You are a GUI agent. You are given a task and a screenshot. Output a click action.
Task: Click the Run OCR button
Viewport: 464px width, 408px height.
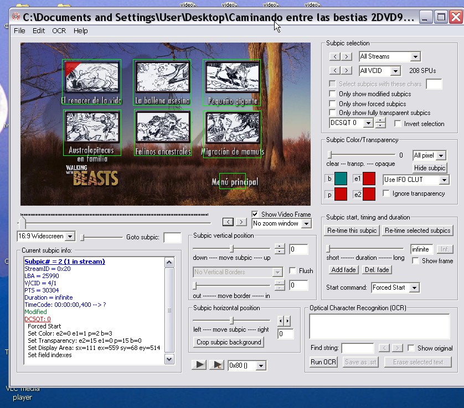click(x=323, y=362)
